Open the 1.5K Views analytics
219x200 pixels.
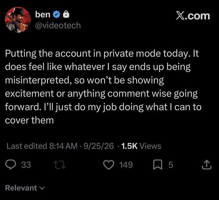click(141, 146)
